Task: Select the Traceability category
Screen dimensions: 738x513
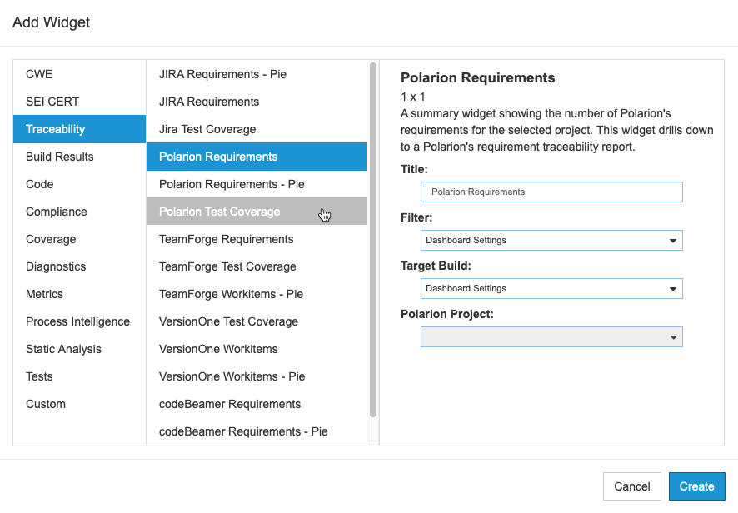Action: click(79, 129)
